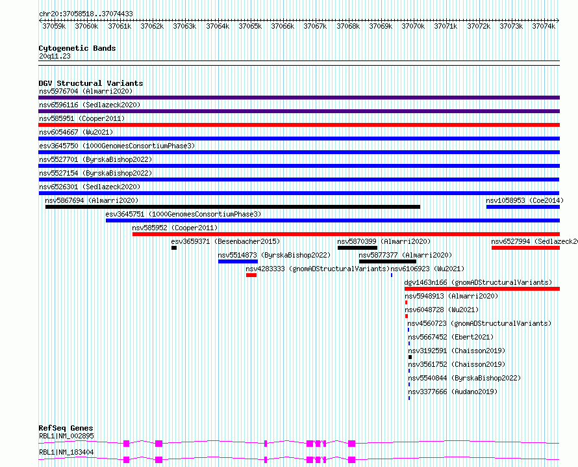Open the nsv585951 (Cooper2011) variant label

[82, 118]
